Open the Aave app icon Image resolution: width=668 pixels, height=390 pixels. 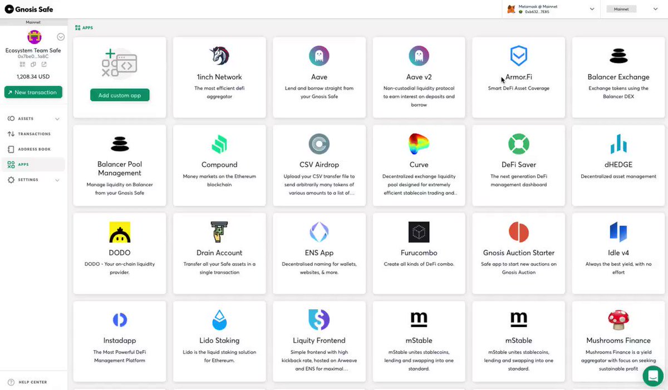318,56
